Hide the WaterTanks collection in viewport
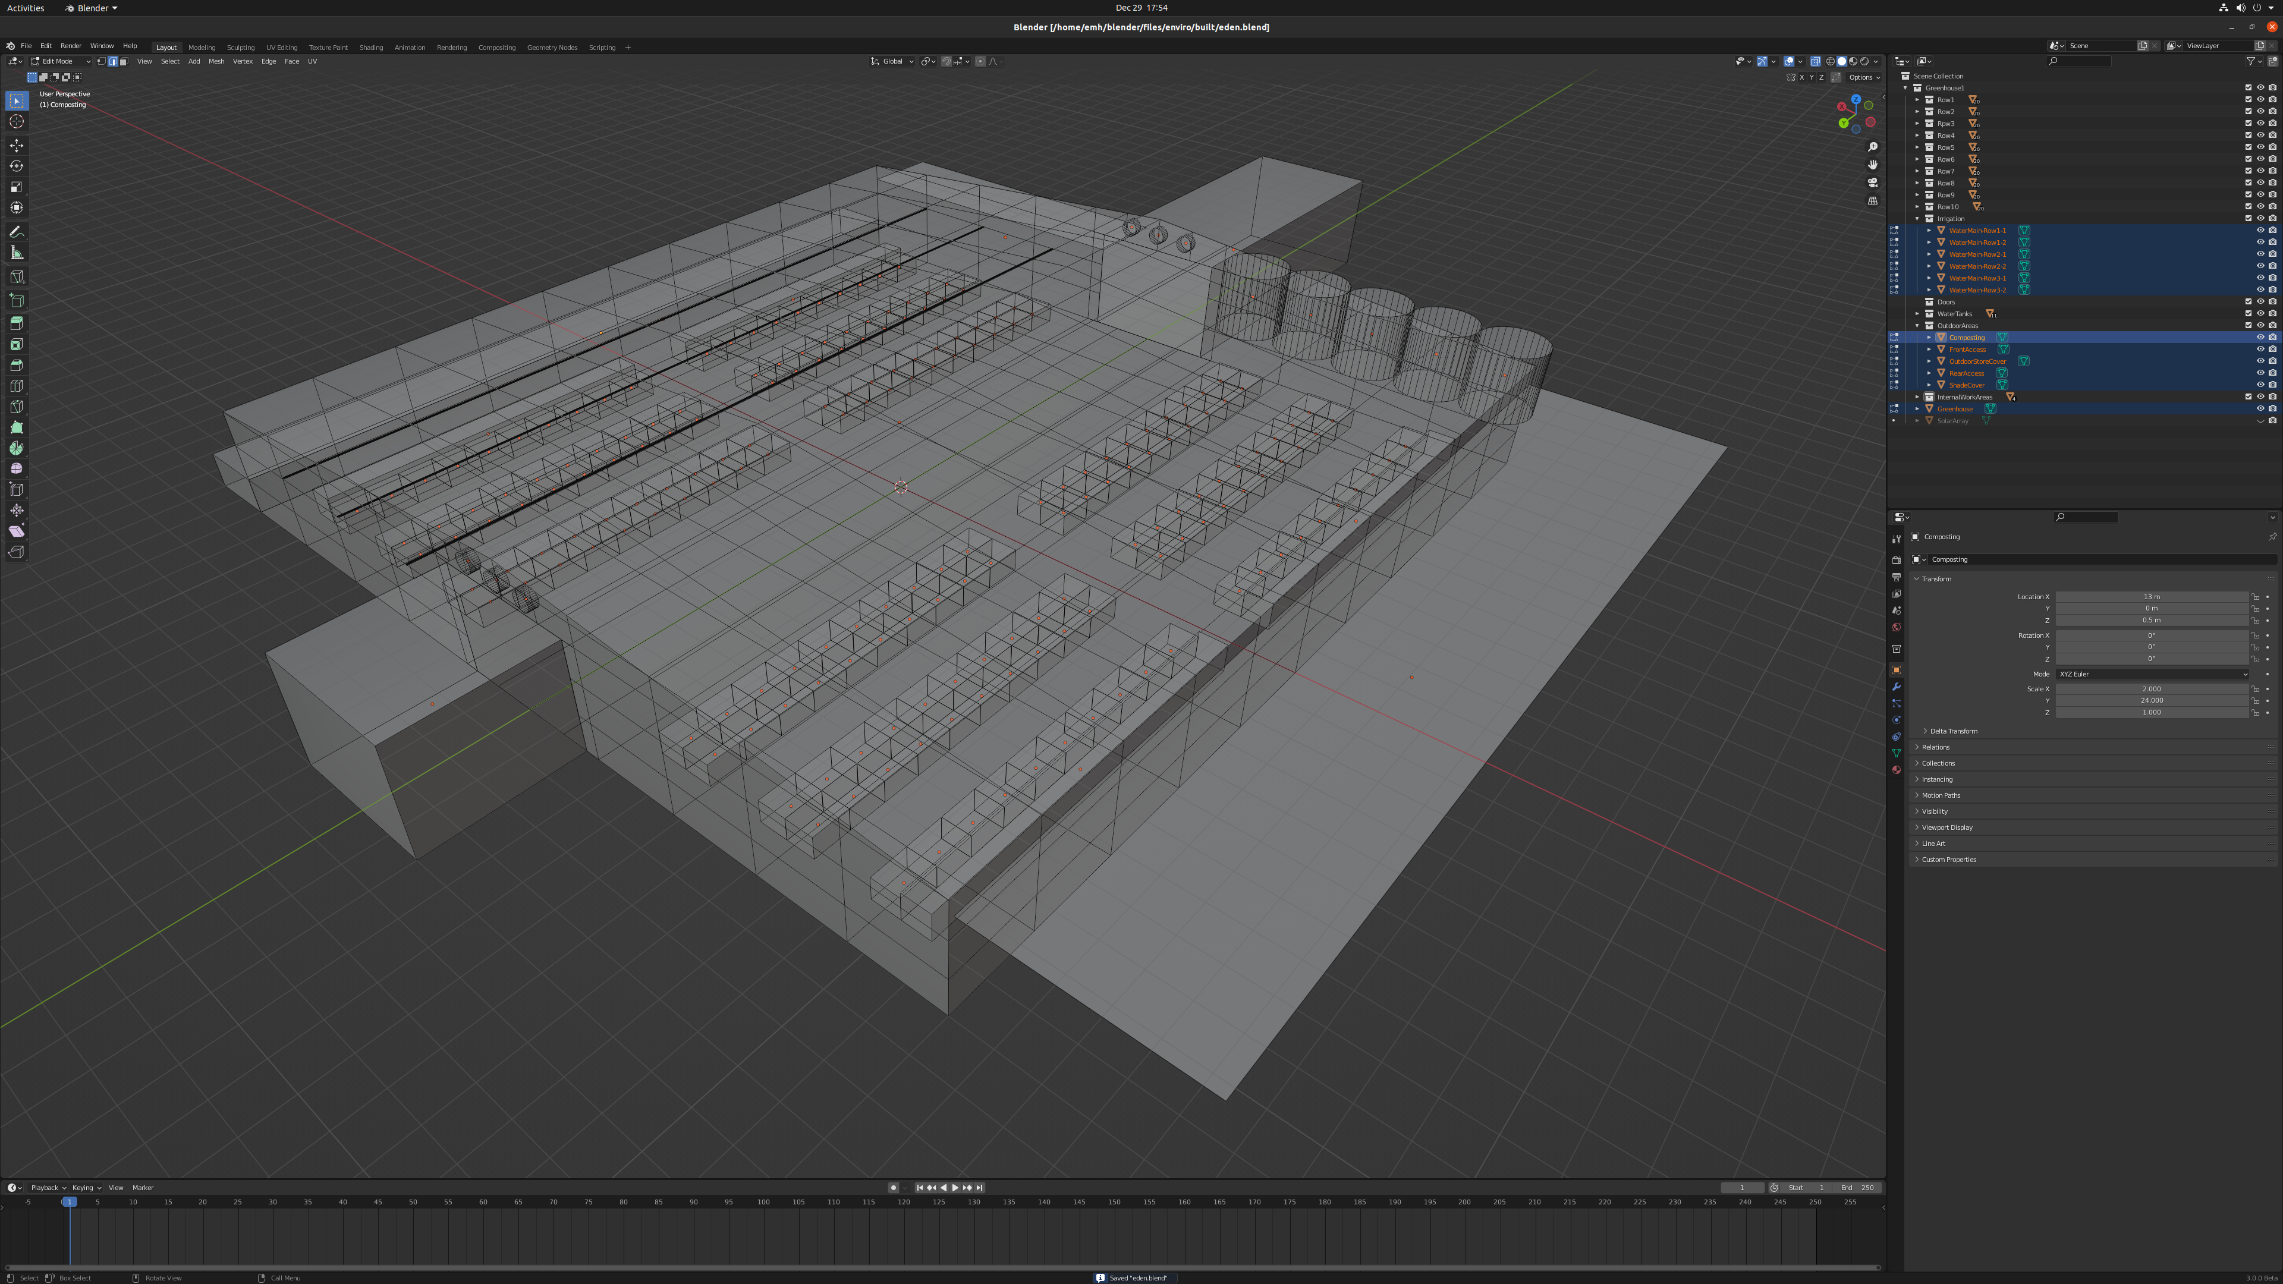The width and height of the screenshot is (2283, 1284). (2260, 314)
